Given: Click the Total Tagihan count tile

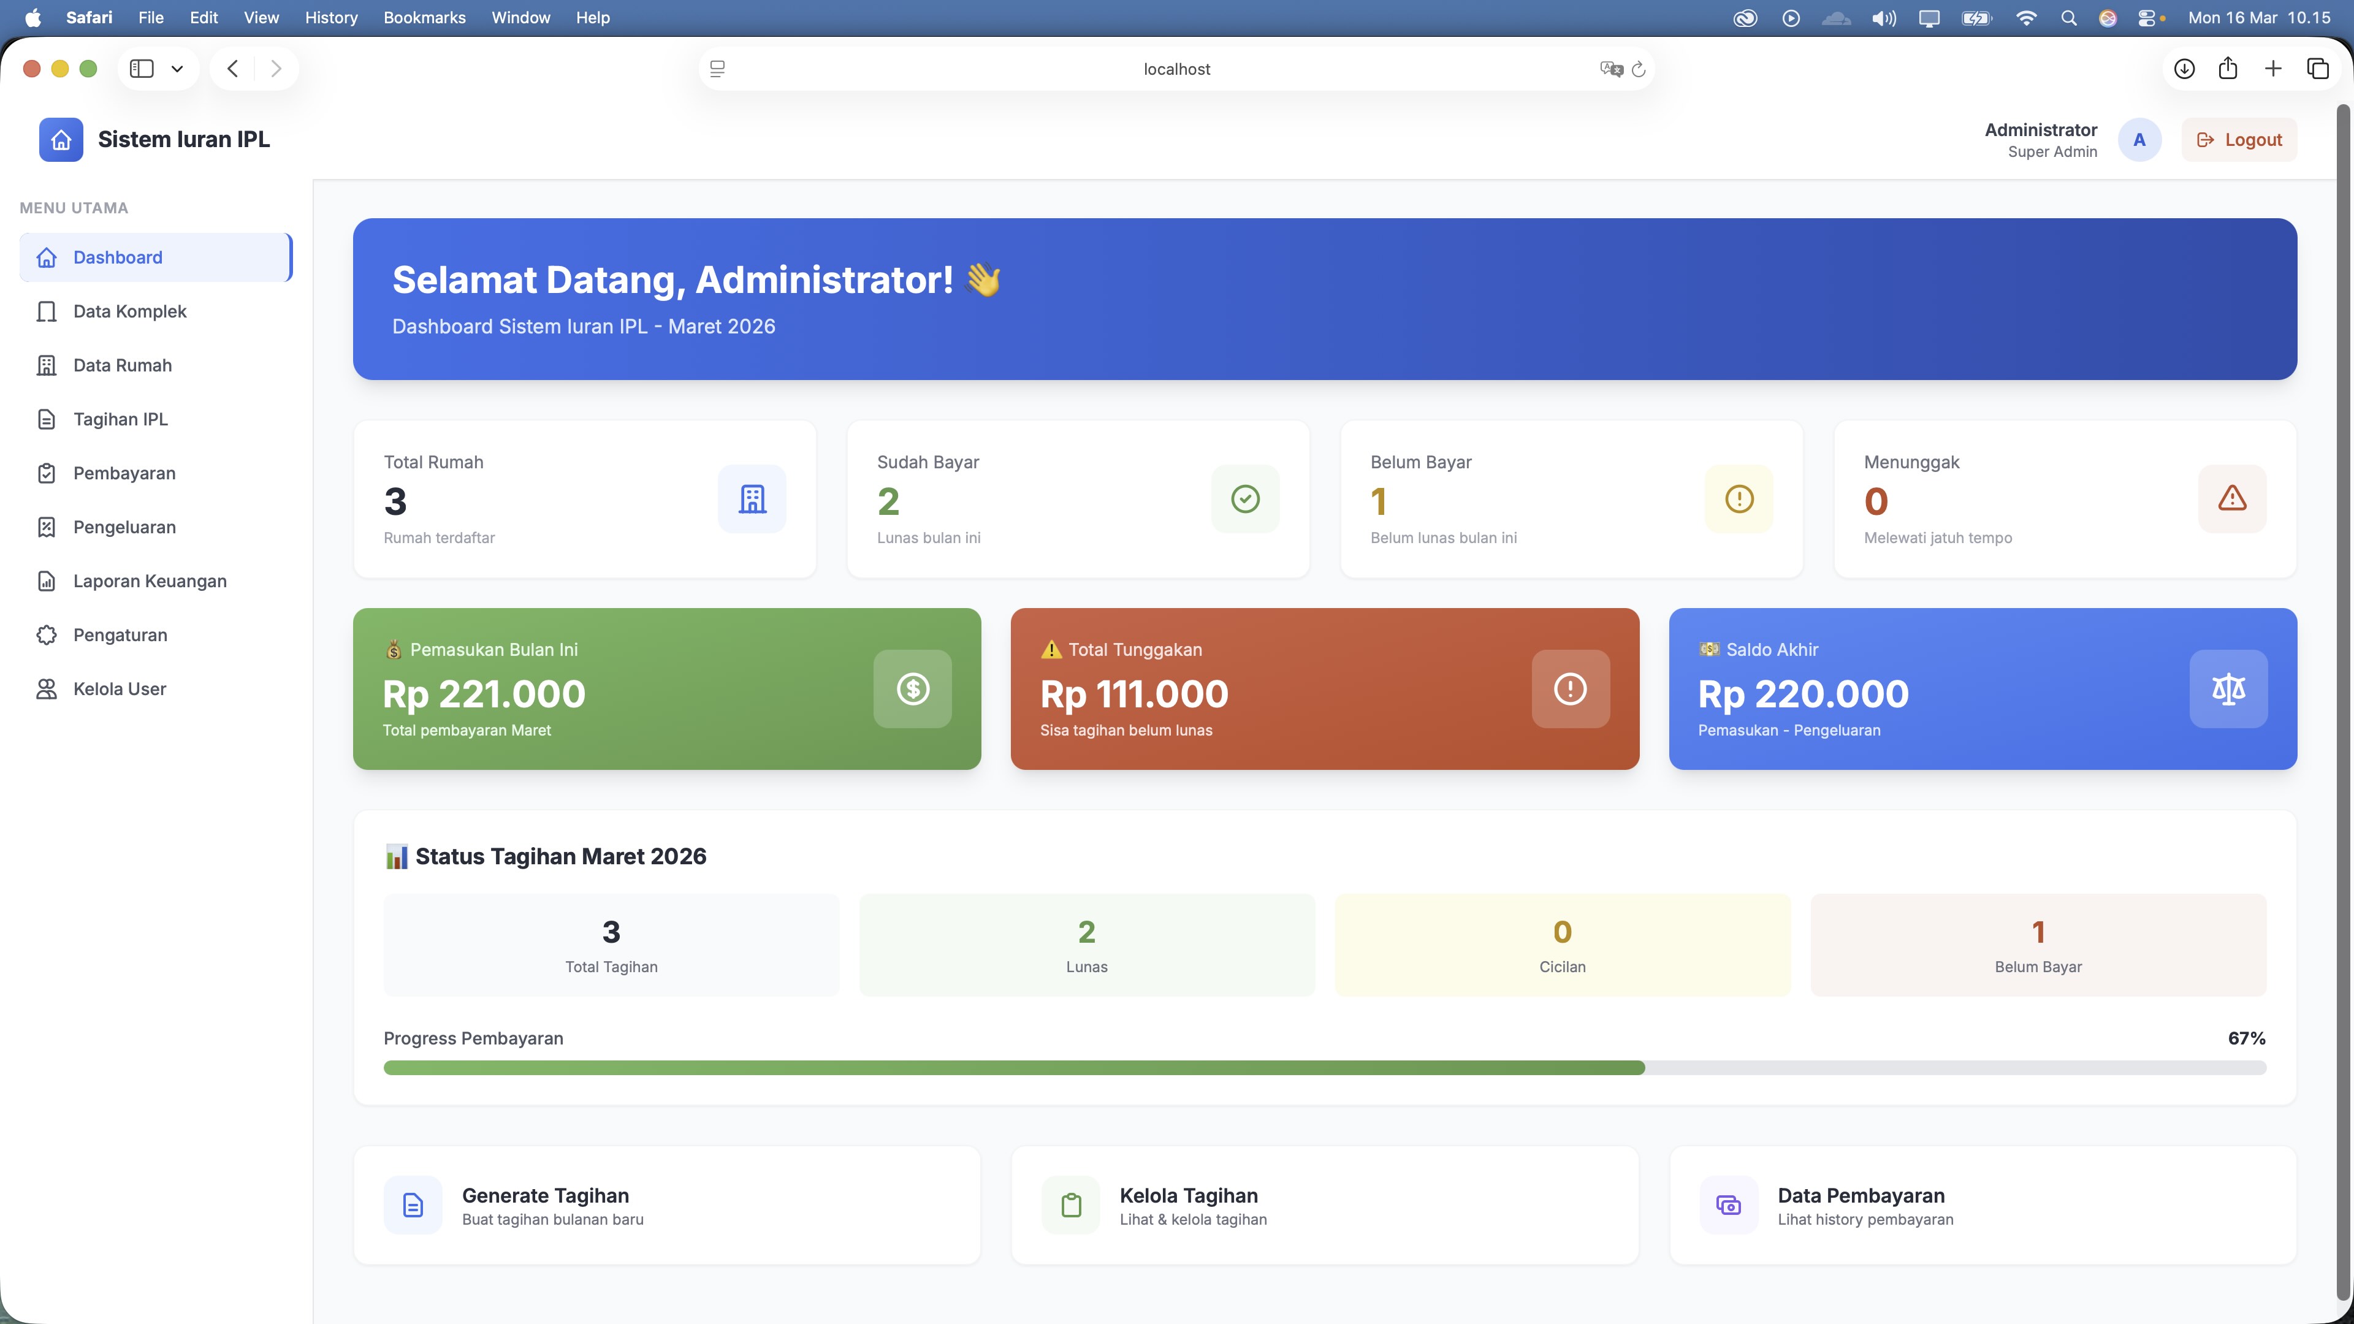Looking at the screenshot, I should click(x=611, y=946).
